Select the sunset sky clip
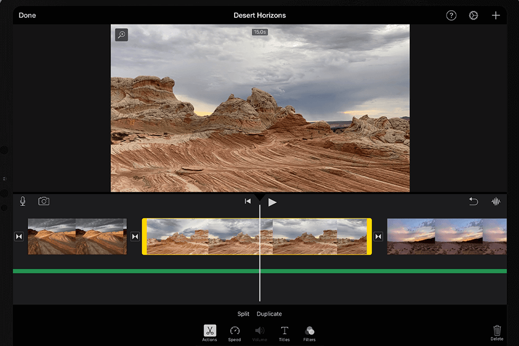The image size is (519, 346). click(x=447, y=236)
